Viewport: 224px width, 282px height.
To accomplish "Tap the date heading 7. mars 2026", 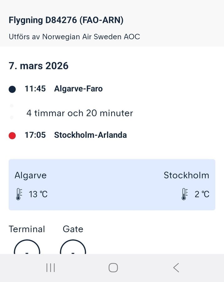I will (x=38, y=66).
